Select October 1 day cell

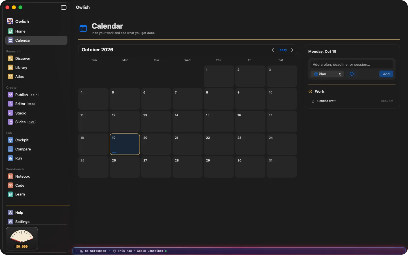(x=219, y=76)
